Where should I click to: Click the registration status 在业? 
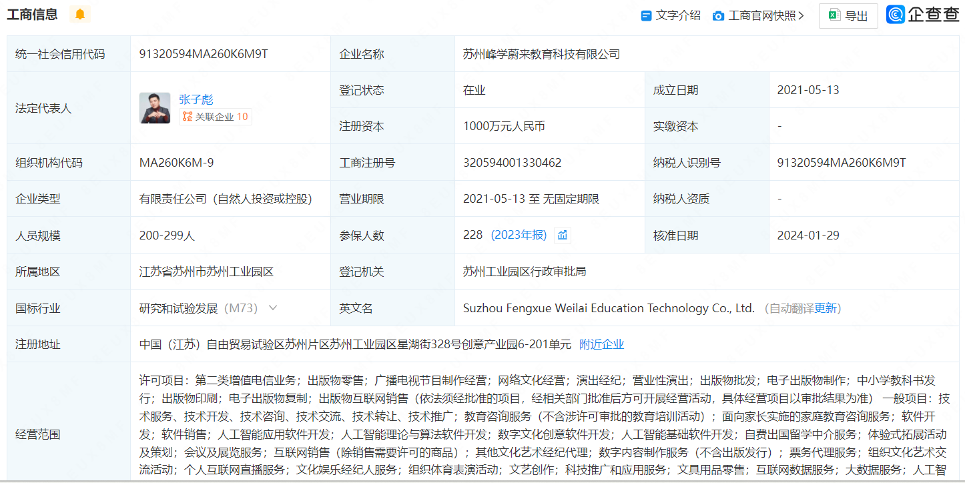pos(474,90)
